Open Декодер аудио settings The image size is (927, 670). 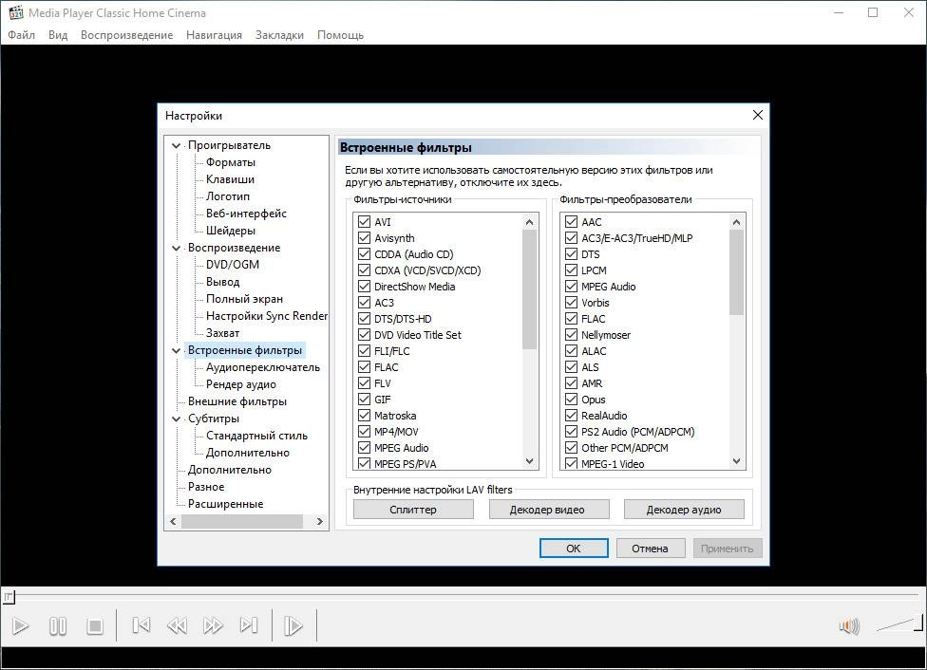[684, 510]
